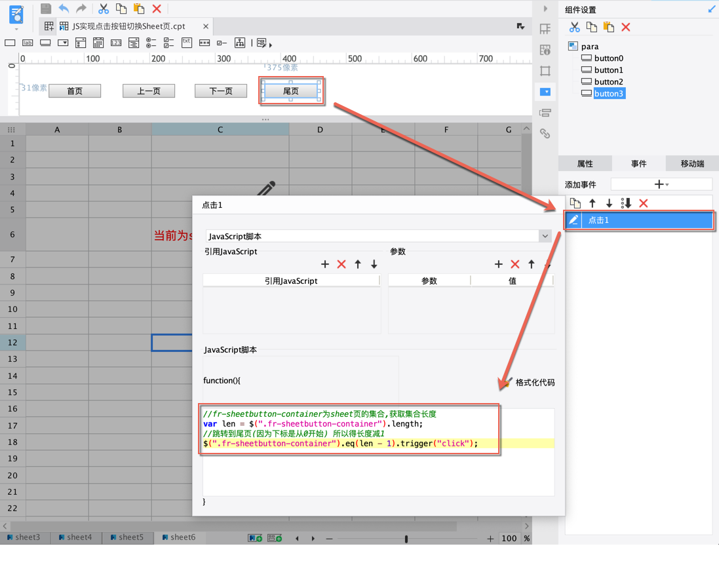
Task: Switch to the 属性 tab
Action: 585,164
